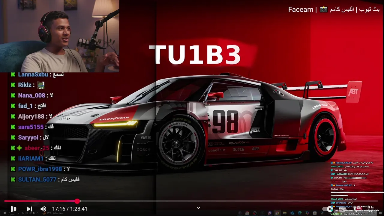The height and width of the screenshot is (216, 384).
Task: Toggle the autoplay switch in the player controls
Action: (328, 209)
